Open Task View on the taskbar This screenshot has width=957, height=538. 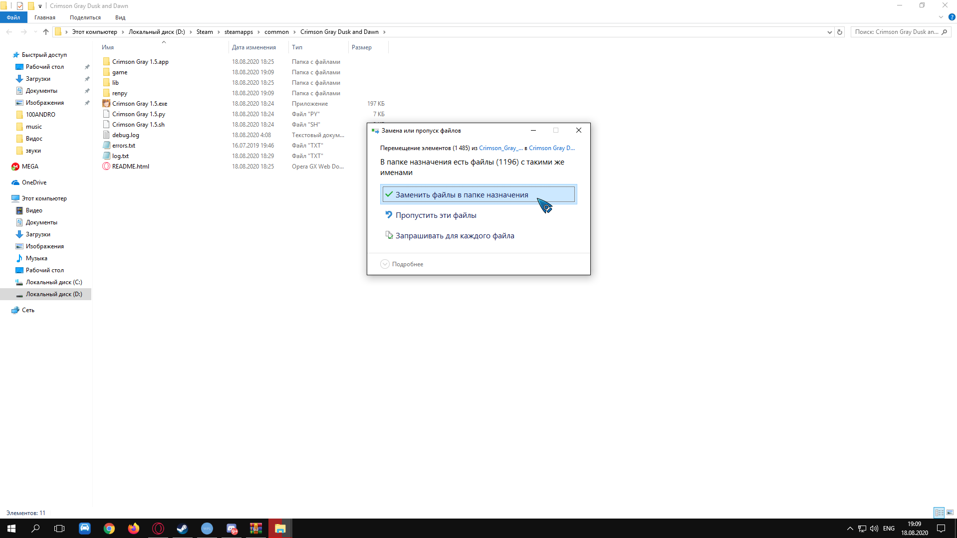pyautogui.click(x=59, y=529)
